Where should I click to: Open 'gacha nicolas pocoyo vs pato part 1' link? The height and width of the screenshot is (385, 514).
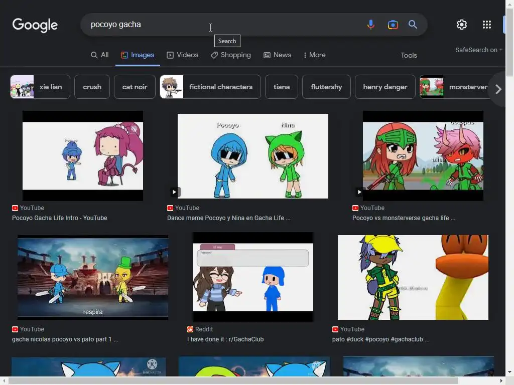(65, 339)
